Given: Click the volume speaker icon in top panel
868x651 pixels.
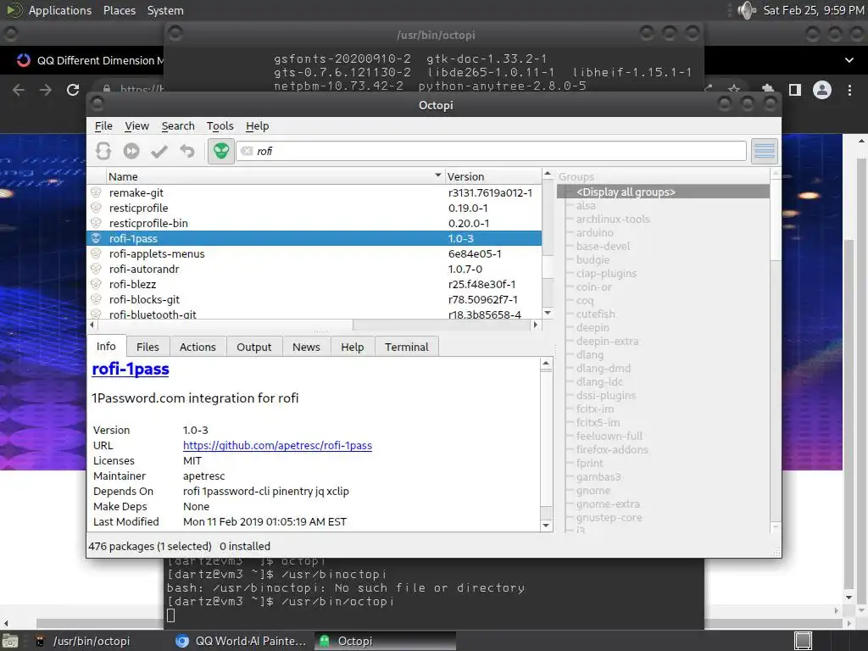Looking at the screenshot, I should [x=748, y=10].
